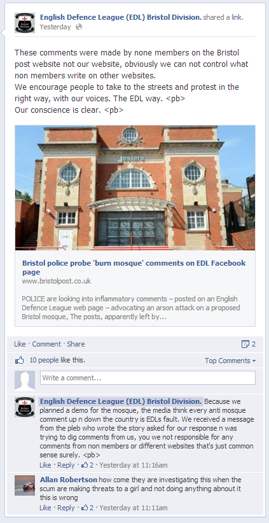Click thumbs-up count on EDL Bristol comment
Screen dimensions: 269x523
(88, 465)
